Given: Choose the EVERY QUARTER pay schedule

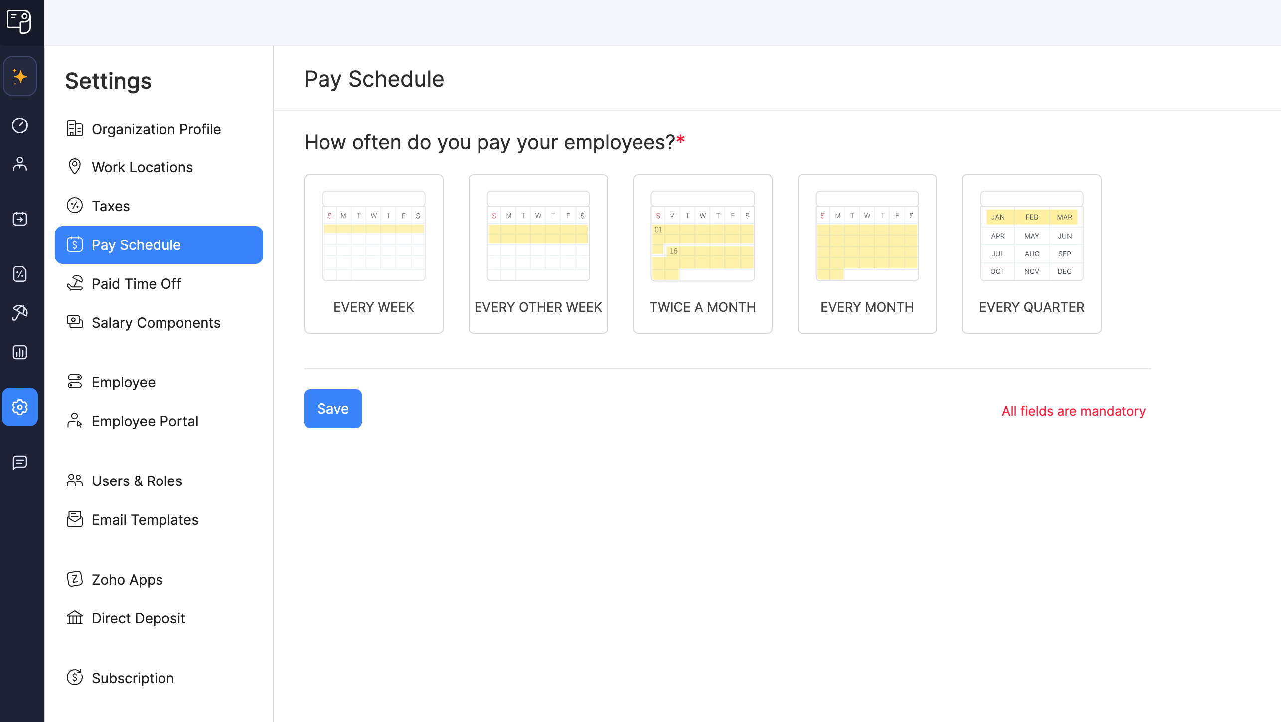Looking at the screenshot, I should pos(1031,254).
